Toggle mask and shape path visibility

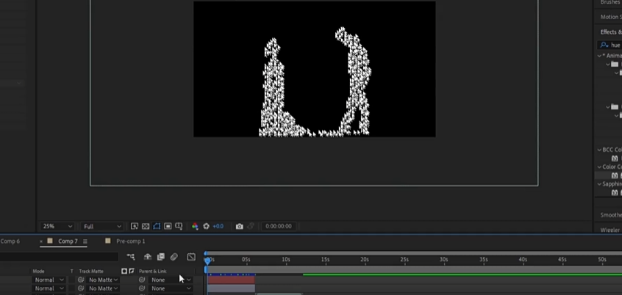(x=157, y=227)
